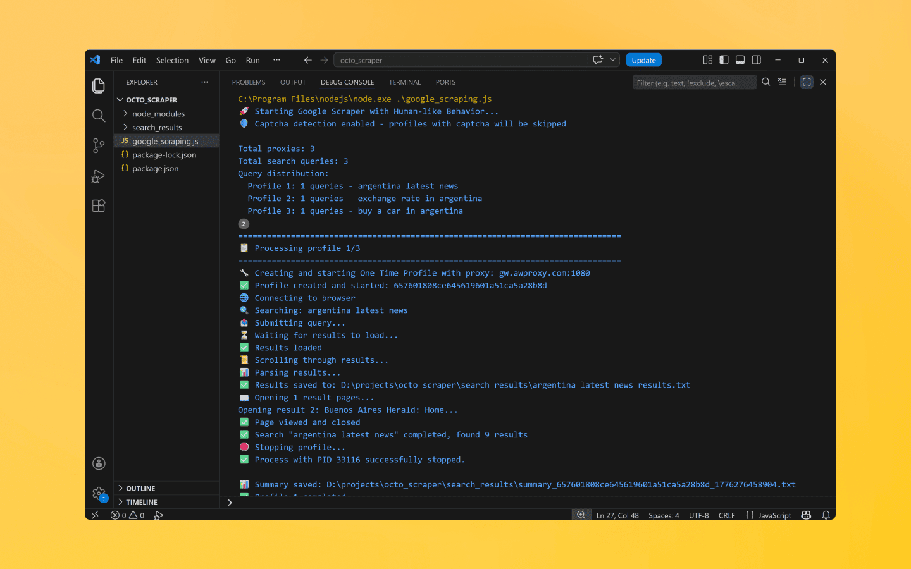Viewport: 911px width, 569px height.
Task: Close the bottom panel
Action: point(823,82)
